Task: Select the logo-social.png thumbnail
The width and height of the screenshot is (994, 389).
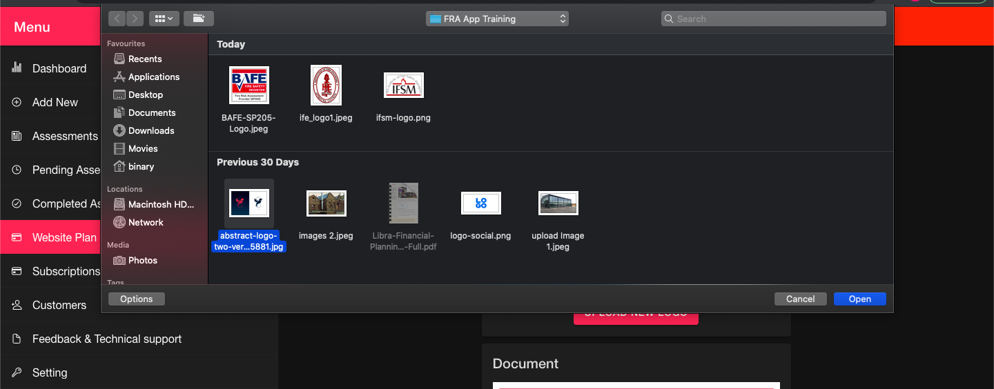Action: click(480, 203)
